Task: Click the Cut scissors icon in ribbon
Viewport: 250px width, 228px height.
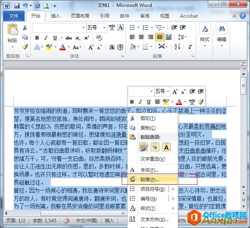Action: pyautogui.click(x=25, y=28)
